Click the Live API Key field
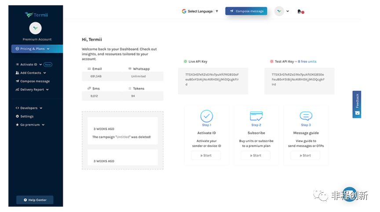Screen dimensions: 380x212 coord(213,79)
